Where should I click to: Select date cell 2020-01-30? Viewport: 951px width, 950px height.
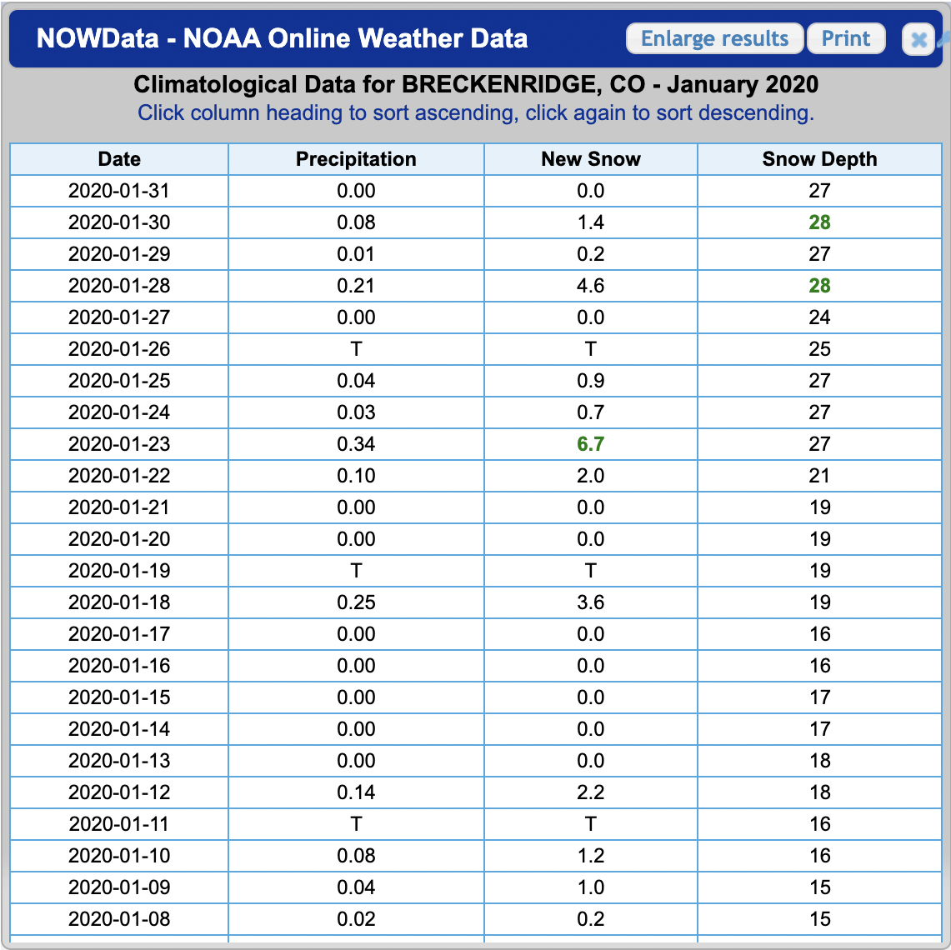119,222
